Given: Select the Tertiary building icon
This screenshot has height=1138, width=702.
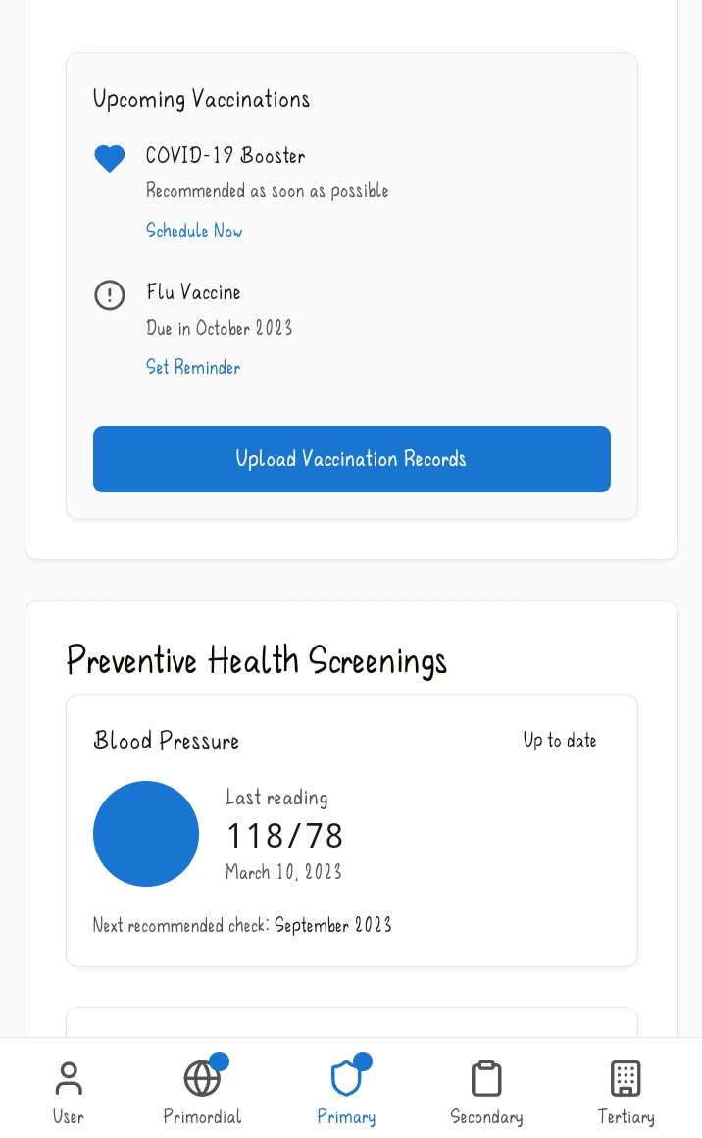Looking at the screenshot, I should tap(626, 1078).
